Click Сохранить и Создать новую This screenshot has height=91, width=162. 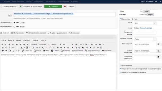click(31, 7)
